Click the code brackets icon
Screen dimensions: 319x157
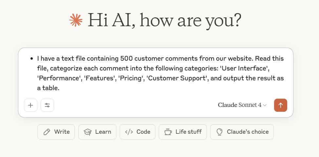click(x=129, y=132)
